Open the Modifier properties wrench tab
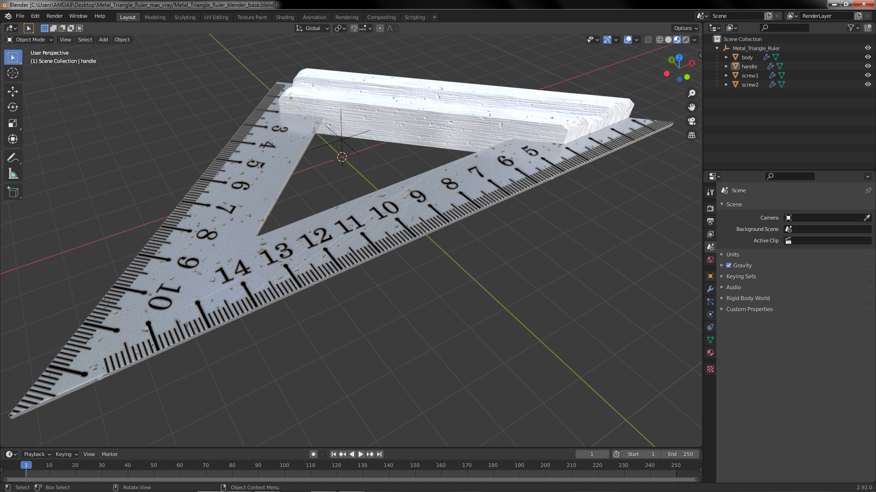The height and width of the screenshot is (492, 876). (x=710, y=289)
